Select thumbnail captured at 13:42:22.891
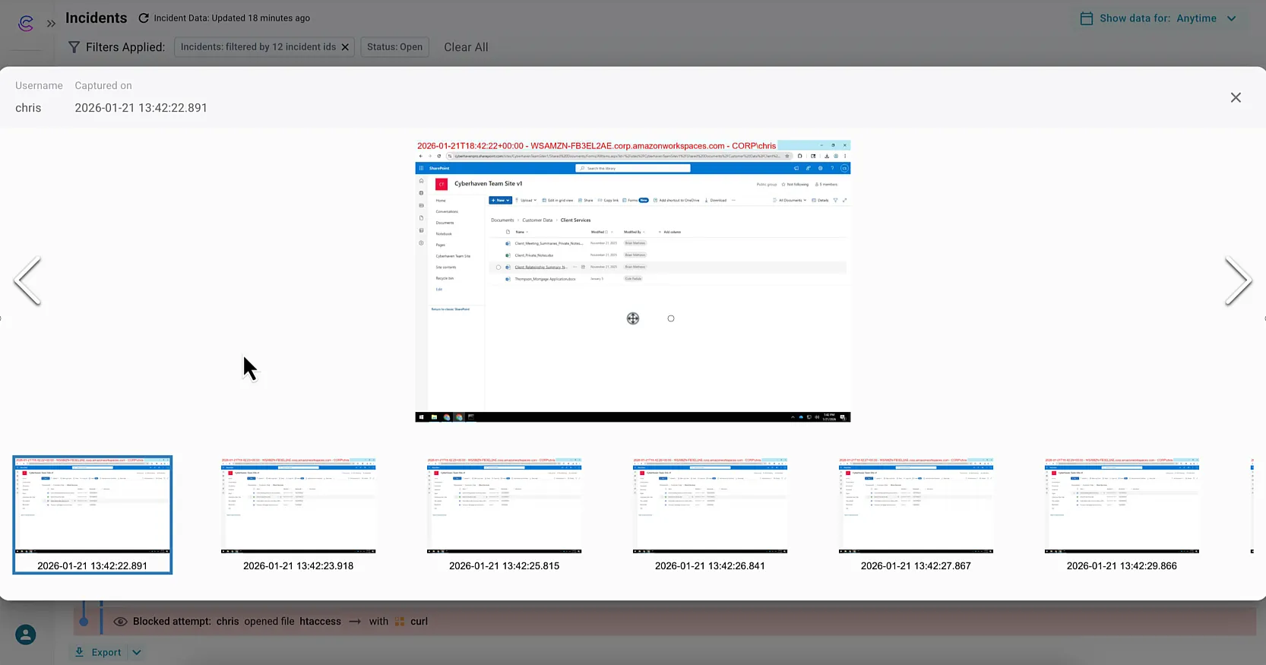1266x665 pixels. click(x=93, y=515)
